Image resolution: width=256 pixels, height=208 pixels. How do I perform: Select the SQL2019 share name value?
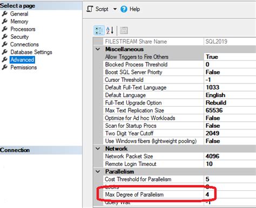tap(217, 41)
